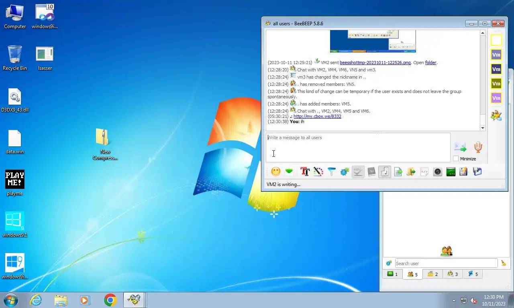Image resolution: width=514 pixels, height=308 pixels.
Task: Click the chat scrollbar up arrow
Action: point(483,33)
